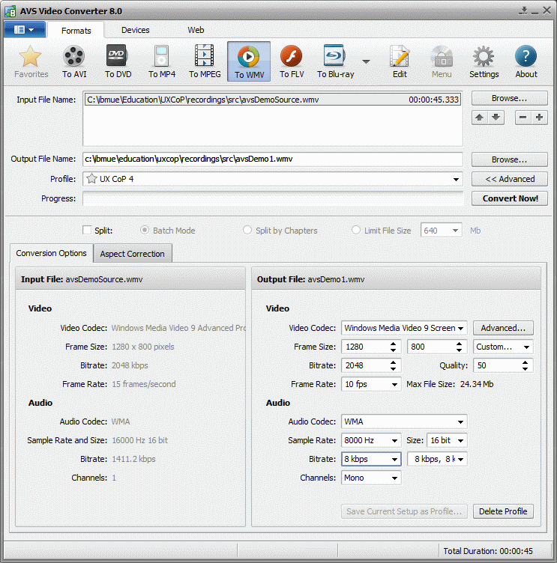Image resolution: width=557 pixels, height=563 pixels.
Task: Enable the Split checkbox
Action: click(87, 230)
